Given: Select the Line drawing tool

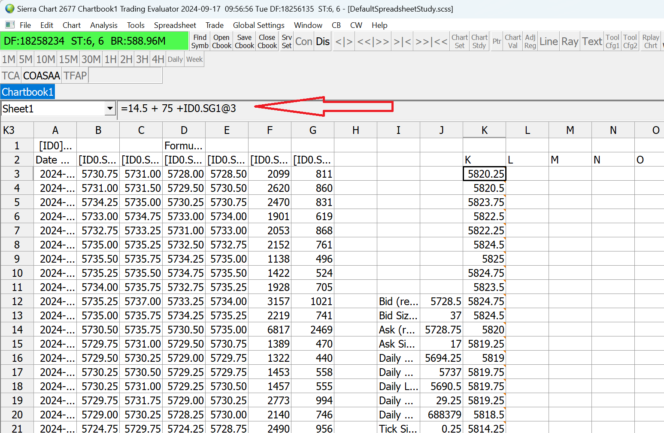Looking at the screenshot, I should click(549, 41).
